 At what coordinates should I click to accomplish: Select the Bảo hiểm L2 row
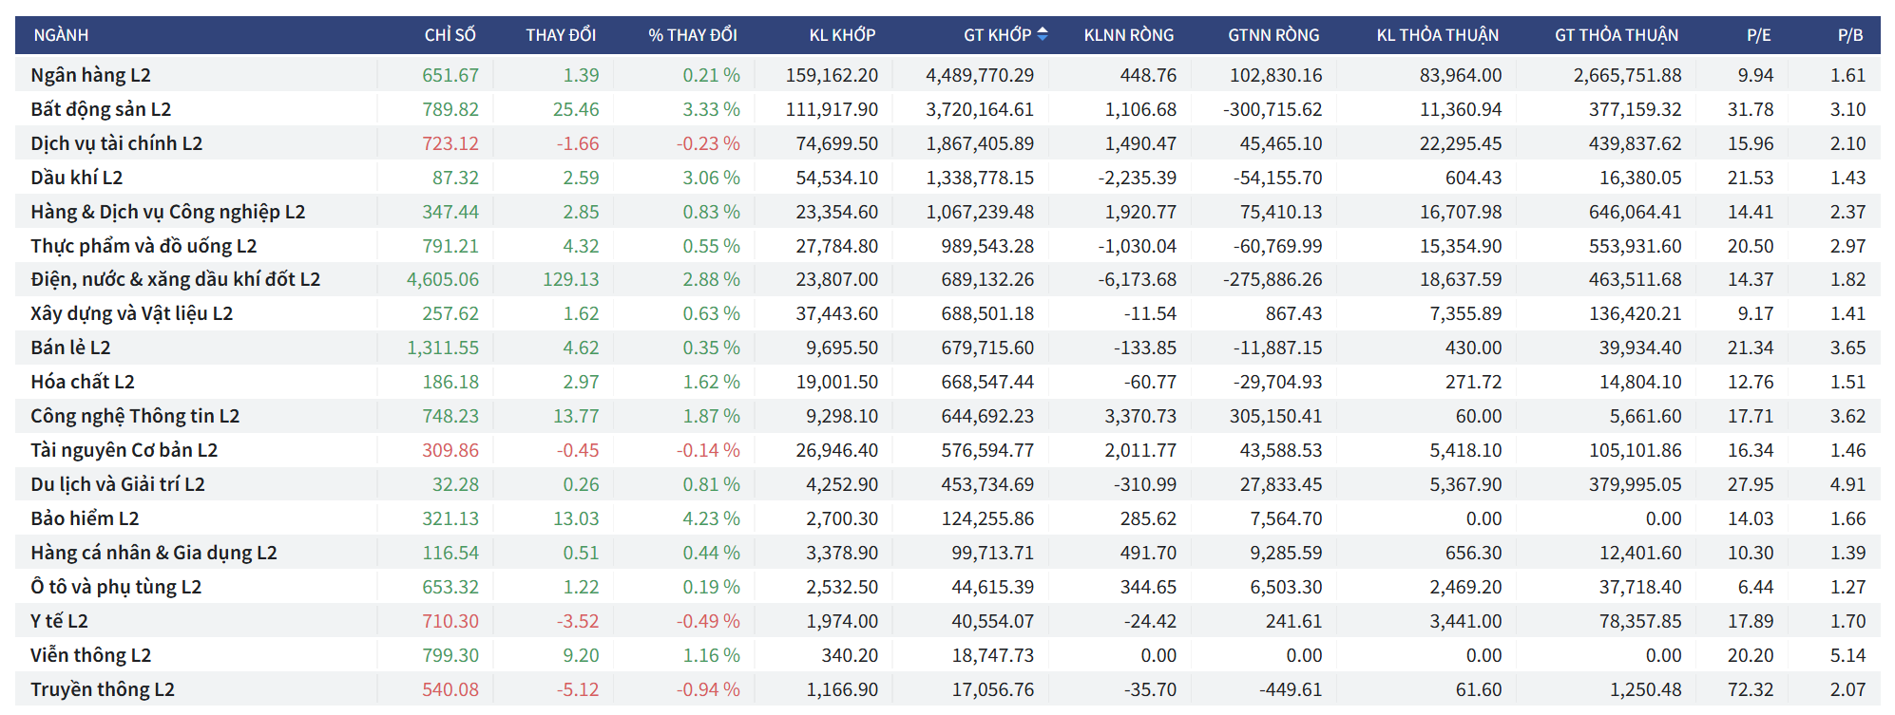click(x=85, y=518)
